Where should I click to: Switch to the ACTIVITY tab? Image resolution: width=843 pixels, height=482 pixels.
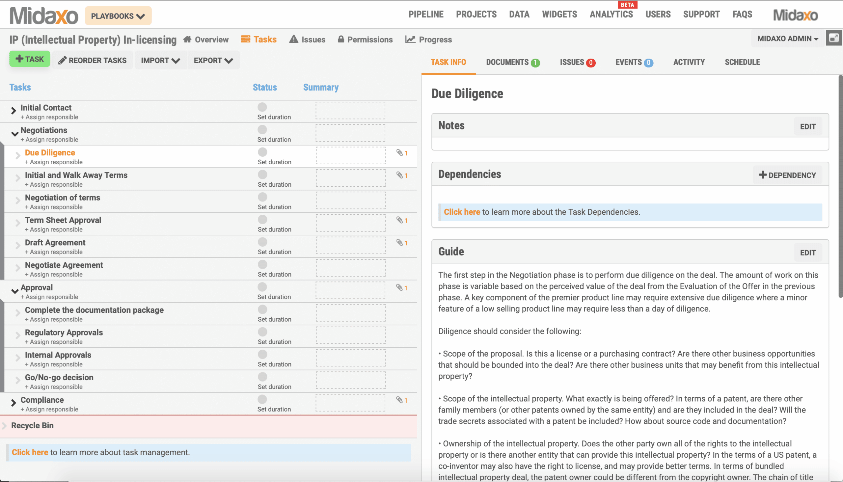tap(689, 62)
